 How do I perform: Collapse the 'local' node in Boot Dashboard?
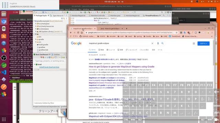tap(35, 65)
